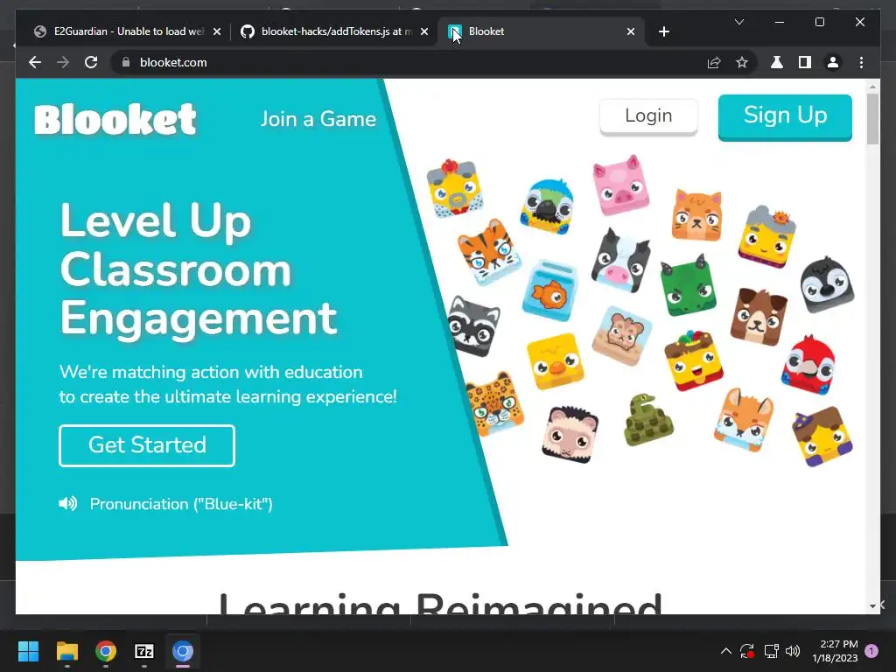Open the network tray icon
Screen dimensions: 896x672
772,651
